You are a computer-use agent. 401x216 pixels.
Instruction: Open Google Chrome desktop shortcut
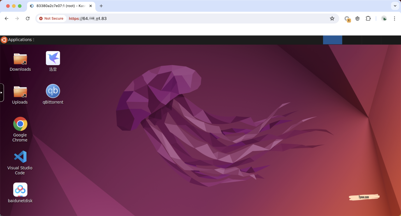pos(20,124)
